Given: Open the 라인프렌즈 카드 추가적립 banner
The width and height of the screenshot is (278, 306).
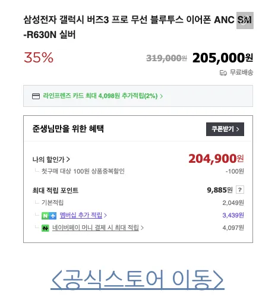Looking at the screenshot, I should (138, 96).
